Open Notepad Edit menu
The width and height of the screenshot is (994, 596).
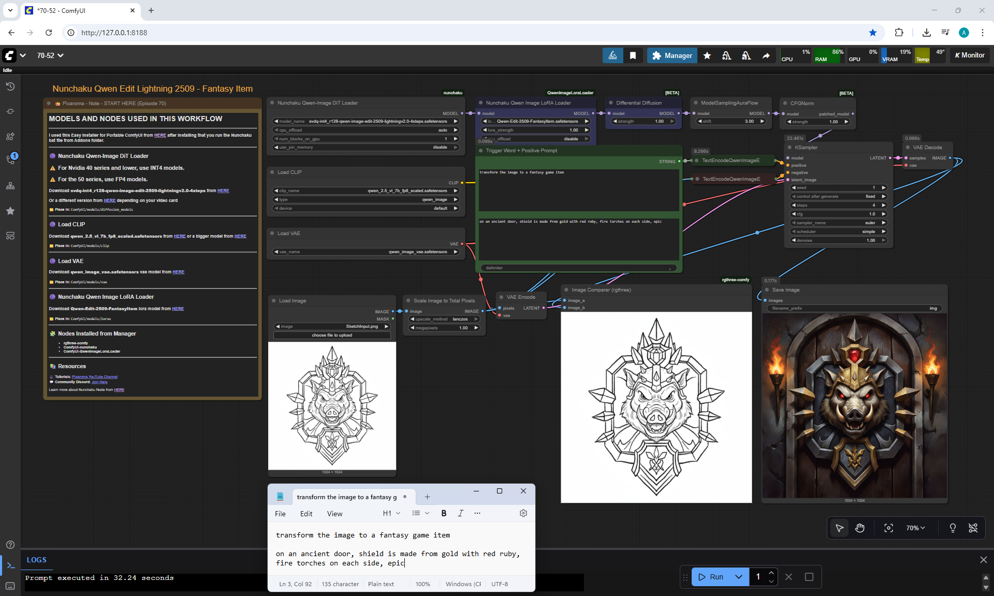pyautogui.click(x=306, y=514)
